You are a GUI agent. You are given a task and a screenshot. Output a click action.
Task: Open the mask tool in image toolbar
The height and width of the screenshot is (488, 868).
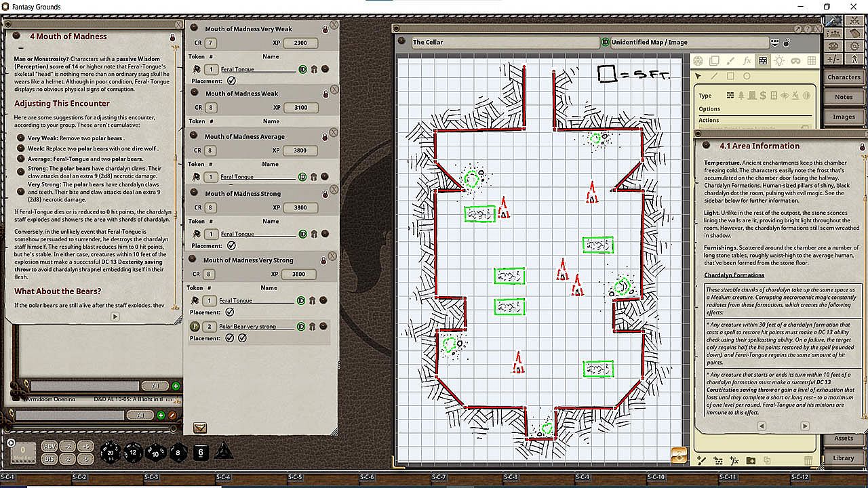click(795, 61)
